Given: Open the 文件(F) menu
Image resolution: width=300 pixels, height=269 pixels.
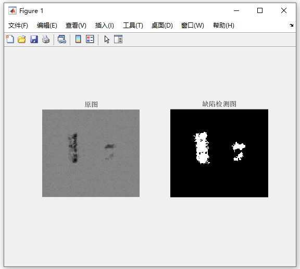Looking at the screenshot, I should tap(18, 26).
